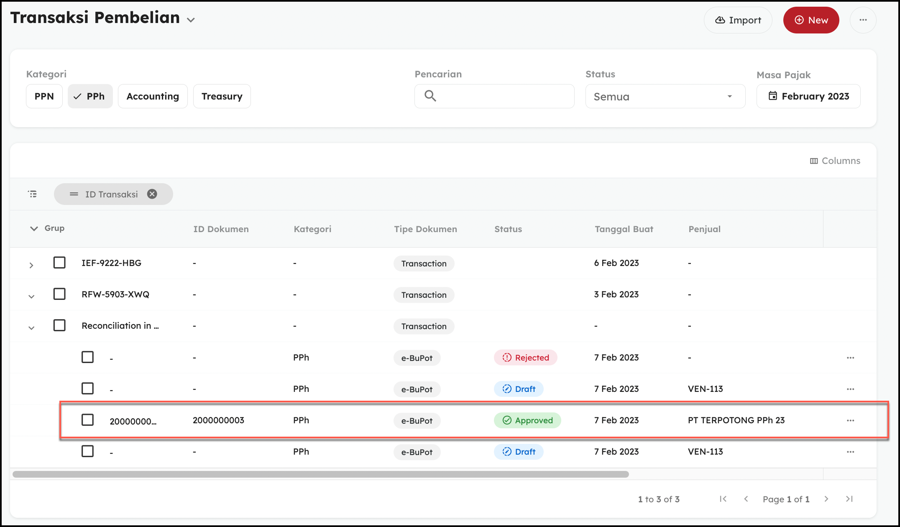This screenshot has width=900, height=527.
Task: Open row menu for the Rejected e-BuPot
Action: [x=850, y=358]
